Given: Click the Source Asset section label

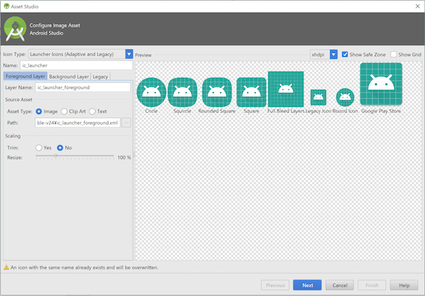Looking at the screenshot, I should 18,99.
